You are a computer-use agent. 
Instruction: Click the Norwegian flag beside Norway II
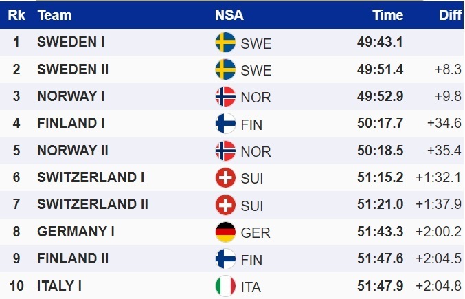point(226,151)
